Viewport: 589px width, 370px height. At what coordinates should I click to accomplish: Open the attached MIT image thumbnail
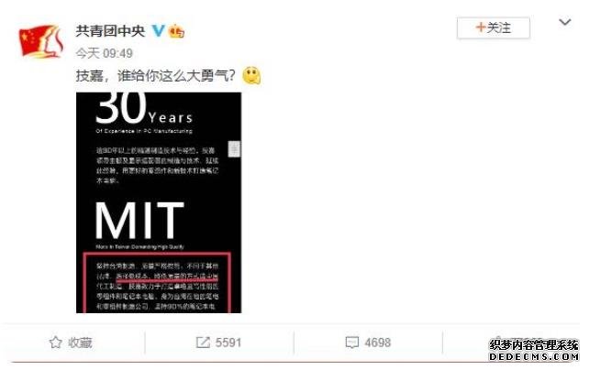159,202
